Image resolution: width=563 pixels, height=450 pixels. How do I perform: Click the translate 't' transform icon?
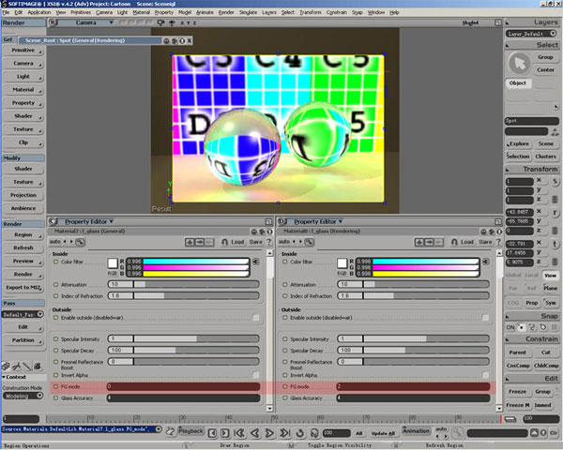[x=555, y=244]
